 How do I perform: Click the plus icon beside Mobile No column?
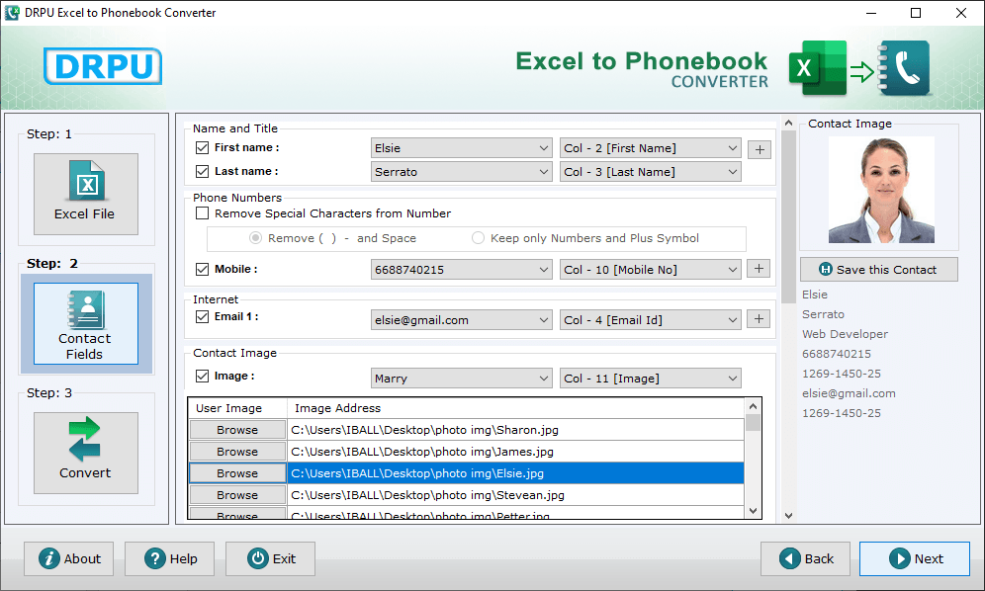(759, 269)
